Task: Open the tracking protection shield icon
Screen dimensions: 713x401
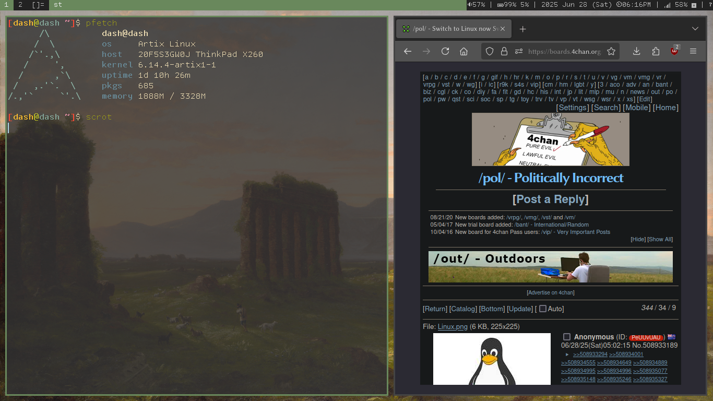Action: (490, 51)
